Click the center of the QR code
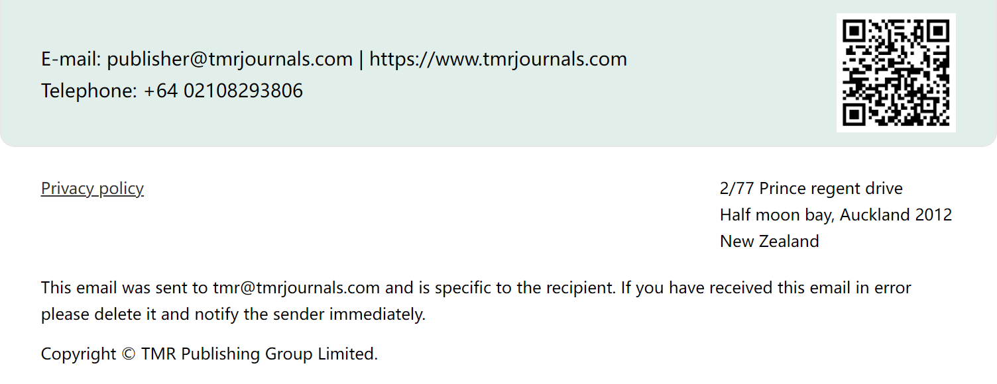The image size is (997, 384). (896, 73)
